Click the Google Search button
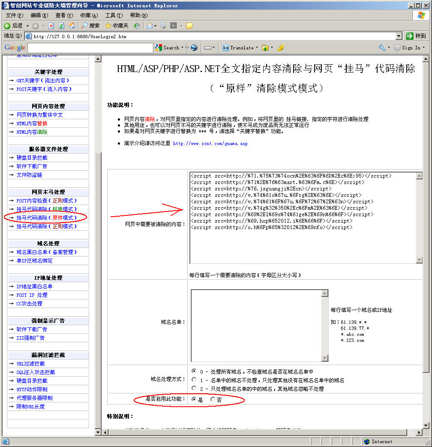This screenshot has width=432, height=447. pos(167,48)
